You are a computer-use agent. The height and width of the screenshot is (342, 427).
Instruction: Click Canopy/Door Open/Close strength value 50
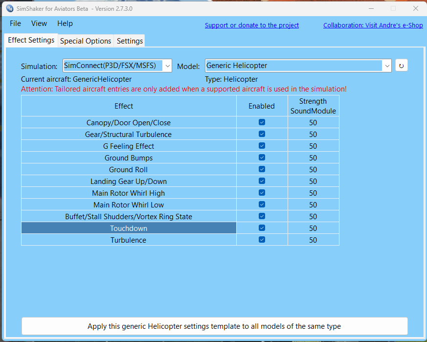click(313, 123)
